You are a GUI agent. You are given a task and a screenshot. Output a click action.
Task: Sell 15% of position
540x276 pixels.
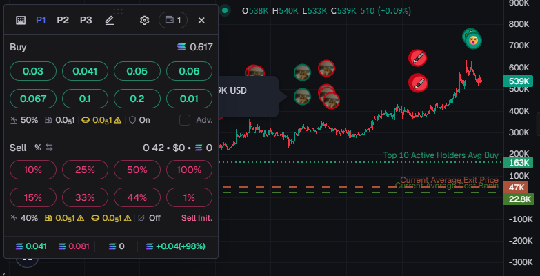coord(33,197)
